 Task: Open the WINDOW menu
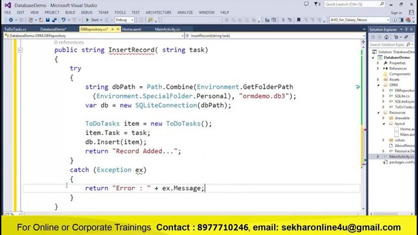[206, 12]
